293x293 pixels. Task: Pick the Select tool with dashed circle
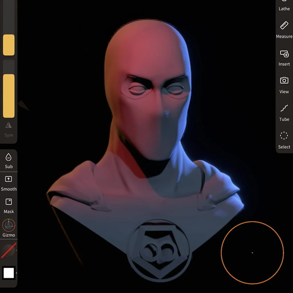point(284,139)
